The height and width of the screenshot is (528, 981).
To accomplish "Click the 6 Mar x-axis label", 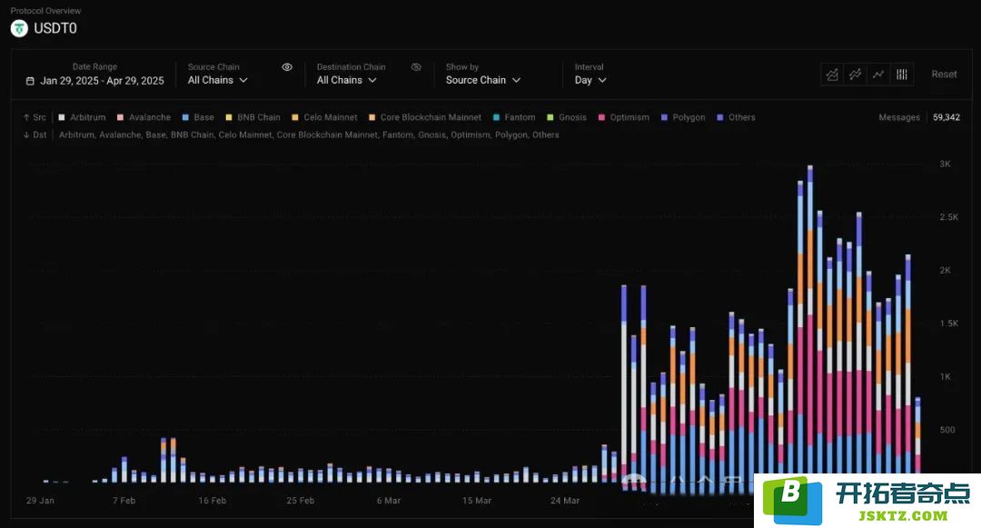I will click(x=389, y=501).
